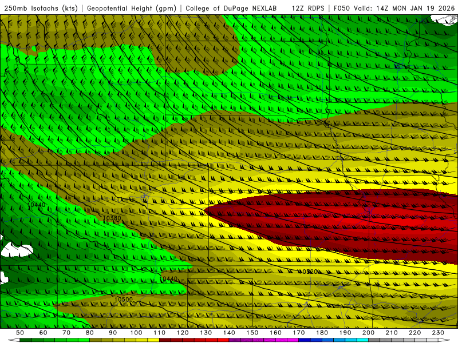Click the 10440 label in the dark green area

(36, 205)
